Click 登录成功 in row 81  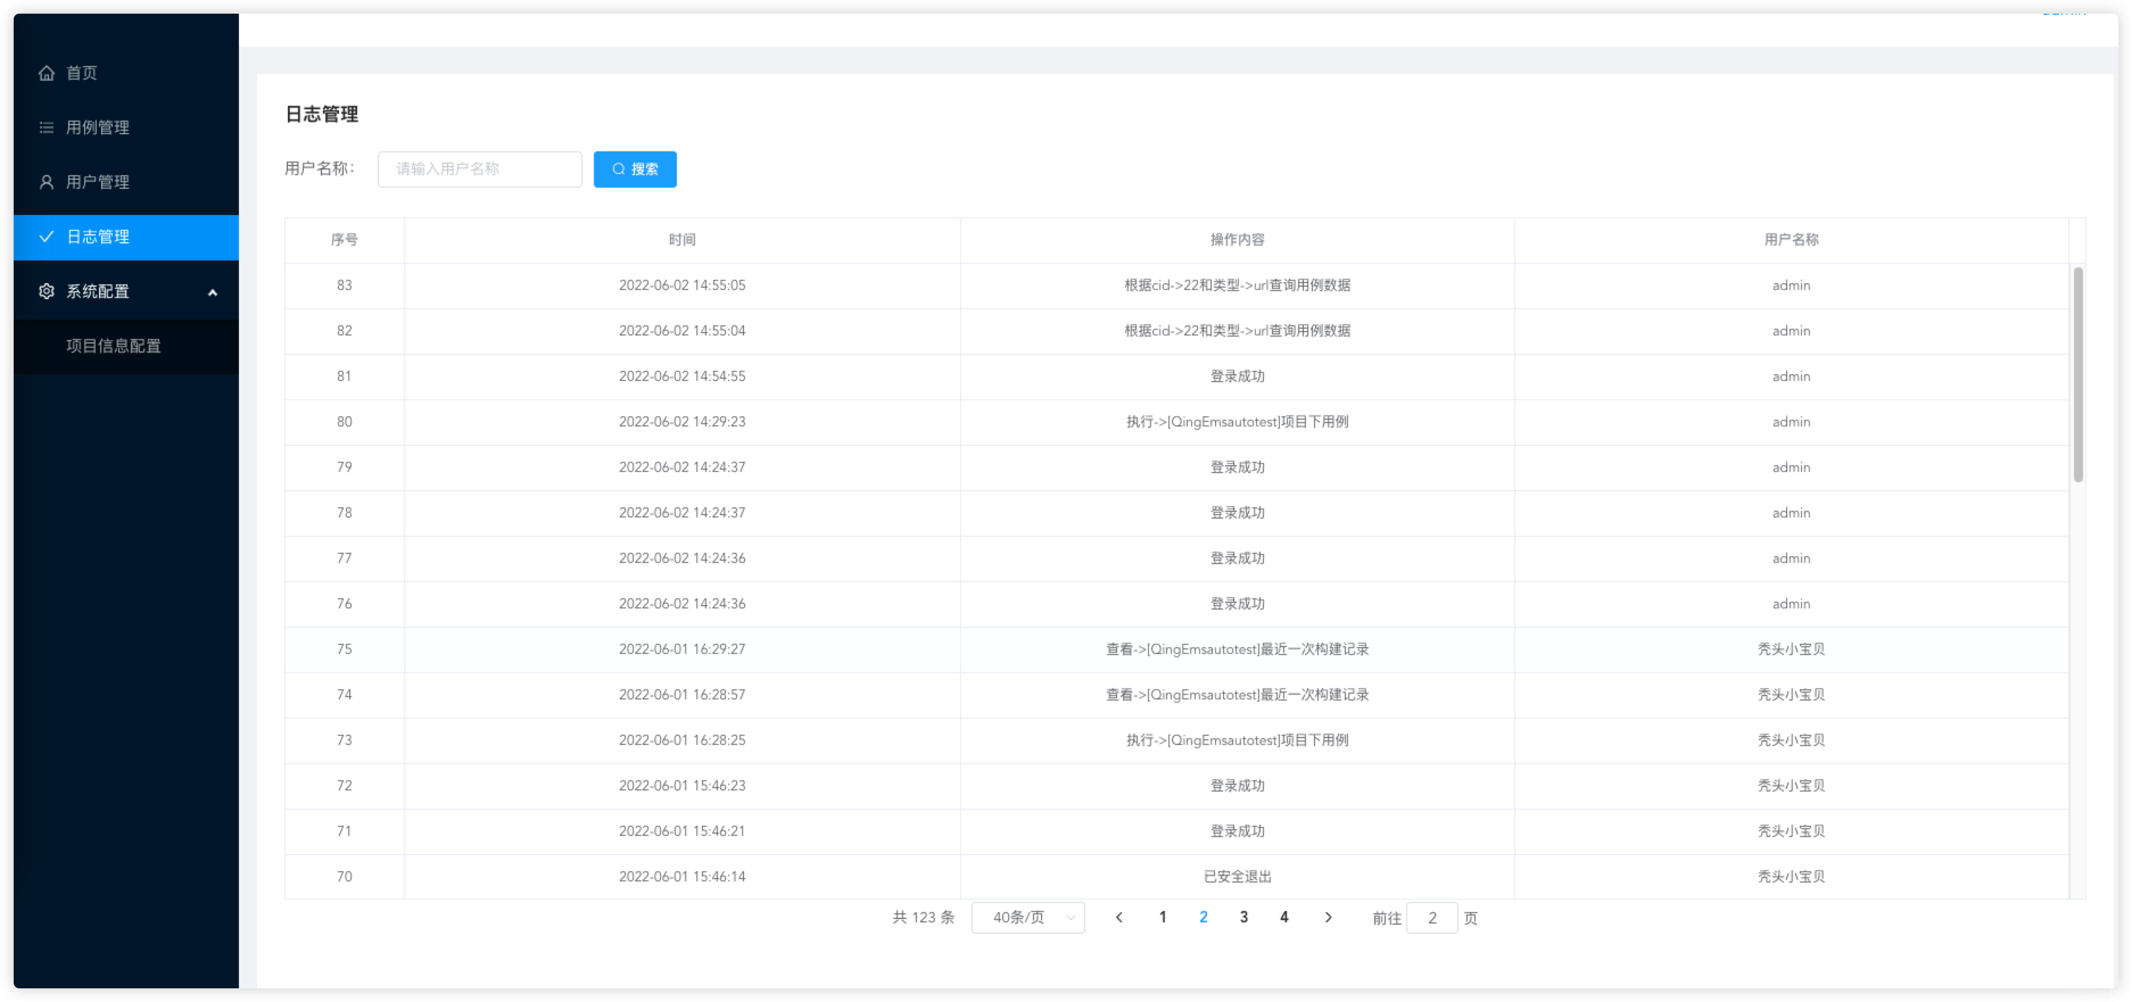click(1237, 376)
